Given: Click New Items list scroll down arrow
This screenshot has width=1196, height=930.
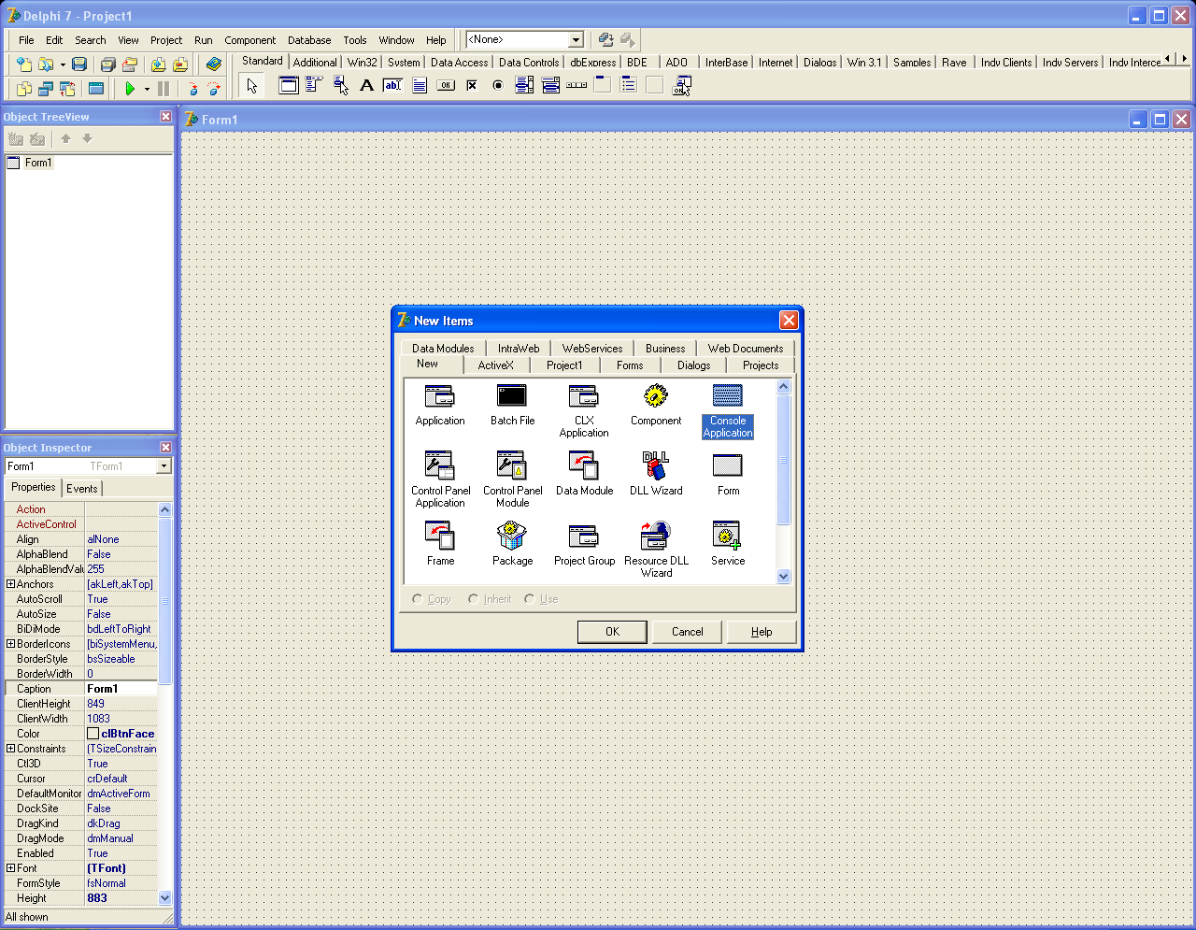Looking at the screenshot, I should pos(783,577).
